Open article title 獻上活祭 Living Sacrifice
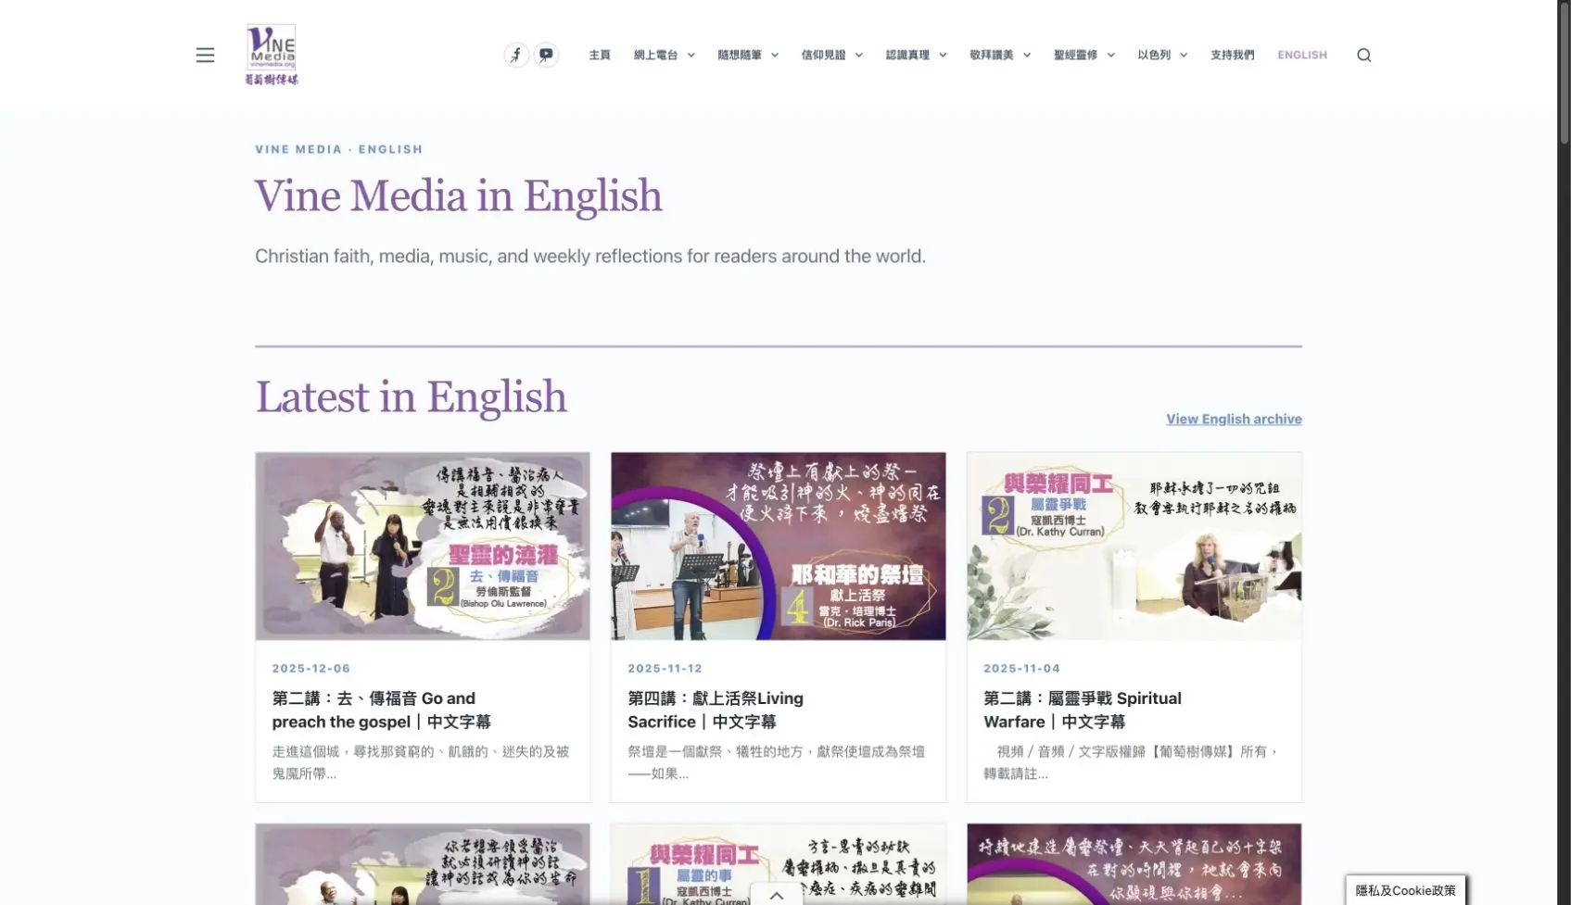Screen dimensions: 1571x905 [716, 710]
